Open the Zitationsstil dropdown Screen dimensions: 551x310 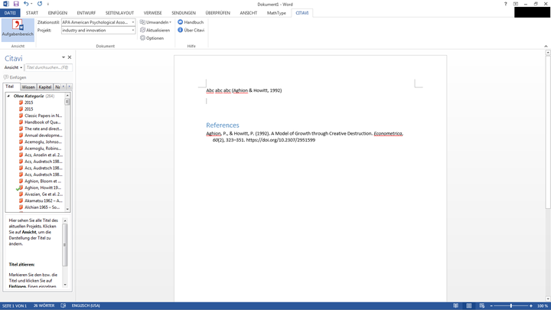tap(132, 22)
